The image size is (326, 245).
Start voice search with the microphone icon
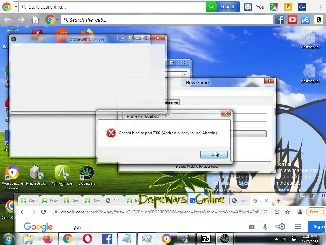pos(265,227)
